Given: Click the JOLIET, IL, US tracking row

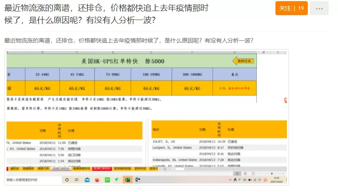Looking at the screenshot, I should point(219,142).
